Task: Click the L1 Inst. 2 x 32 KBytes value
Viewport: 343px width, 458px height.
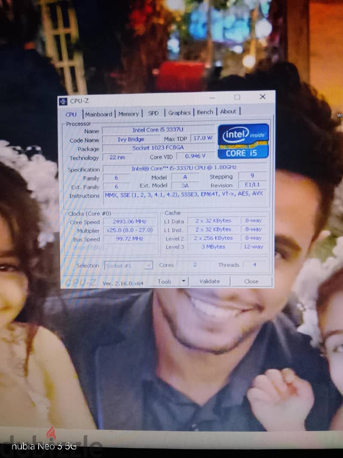Action: [213, 229]
